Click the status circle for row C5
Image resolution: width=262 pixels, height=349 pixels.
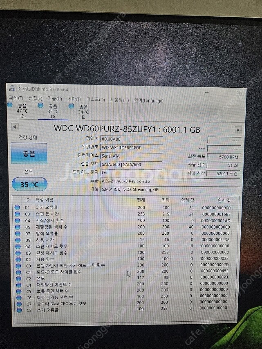19,291
